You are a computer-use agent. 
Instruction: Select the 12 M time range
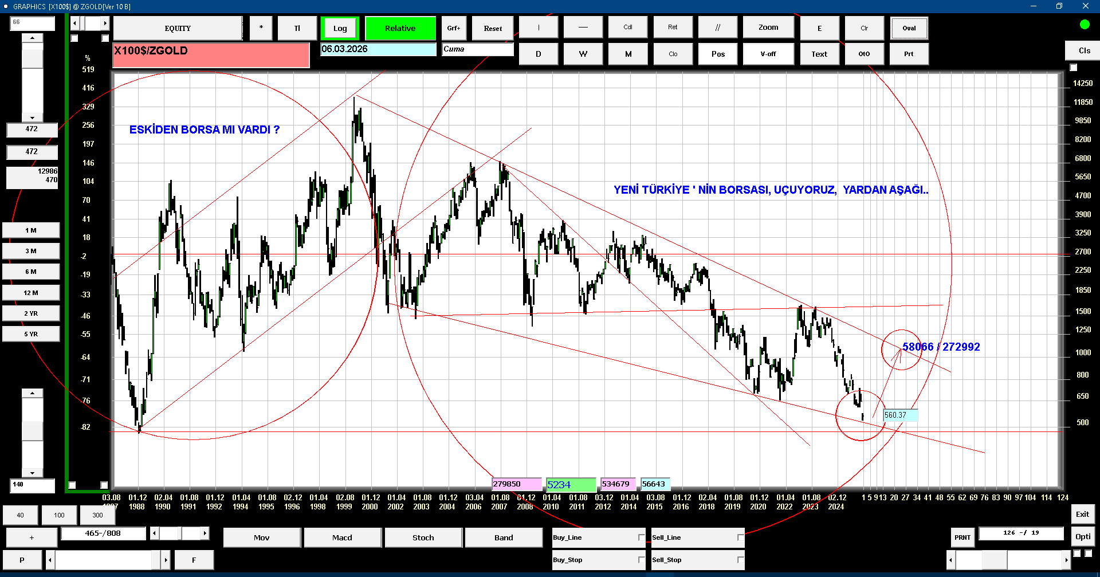(31, 293)
